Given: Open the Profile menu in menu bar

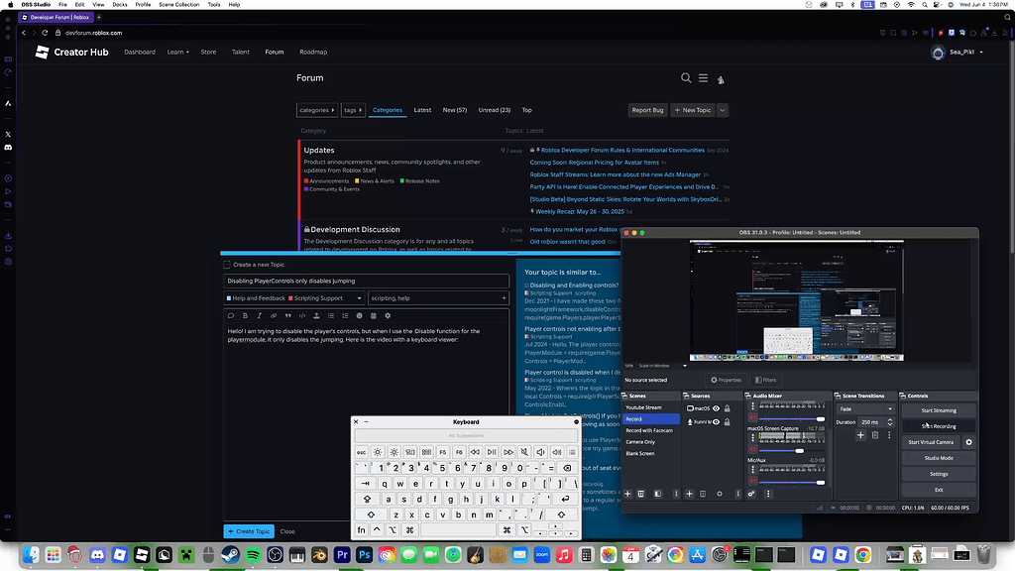Looking at the screenshot, I should coord(143,5).
